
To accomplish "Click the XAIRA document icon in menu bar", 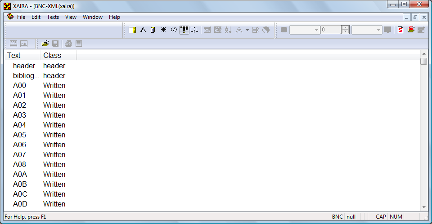I will 10,17.
